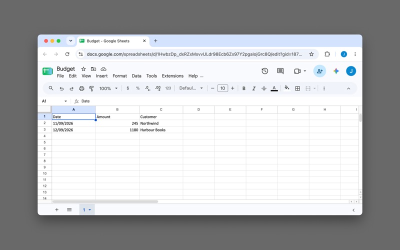400x250 pixels.
Task: Decrease decimal places
Action: pyautogui.click(x=147, y=88)
